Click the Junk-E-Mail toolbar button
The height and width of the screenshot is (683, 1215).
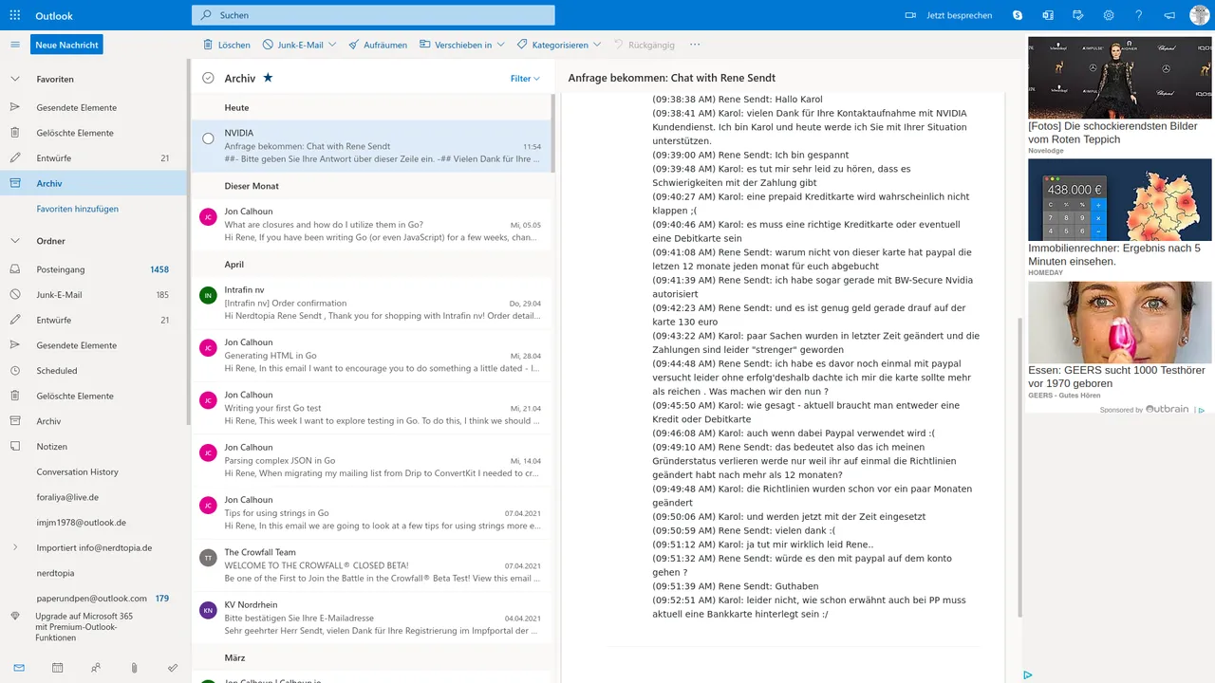(x=293, y=45)
